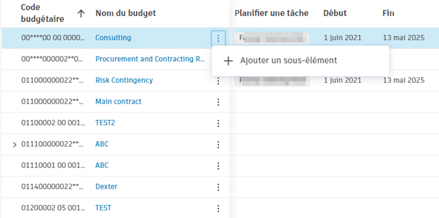Open the Consulting budget link
This screenshot has height=218, width=439.
113,38
